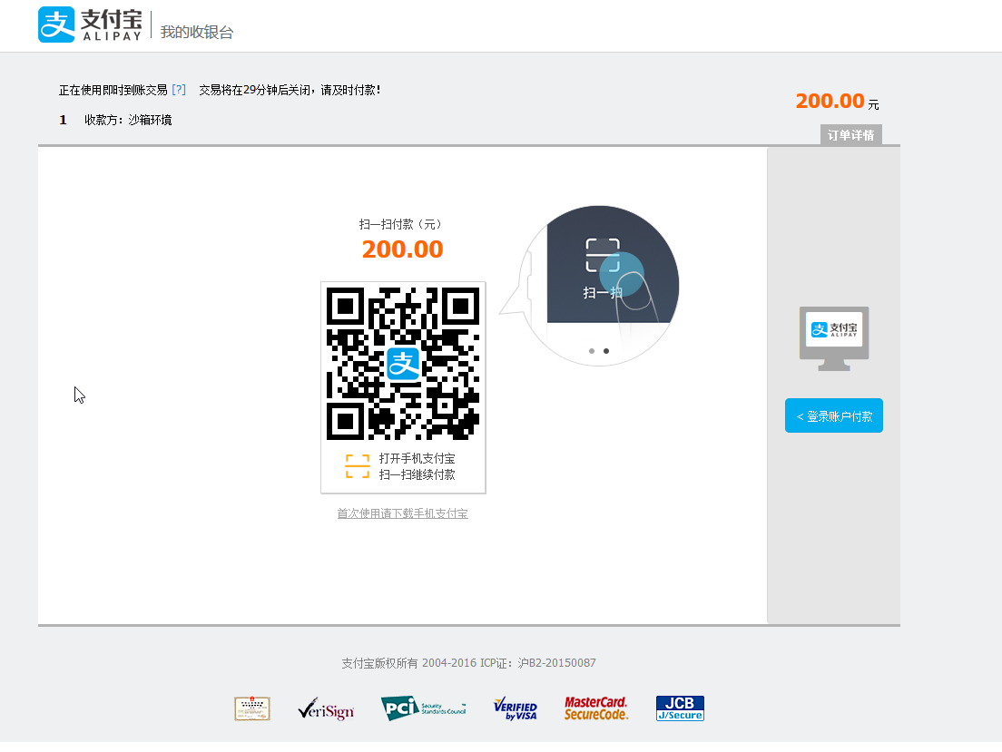Open 首次使用请下载手机支付宝 download link
This screenshot has width=1002, height=752.
tap(403, 513)
